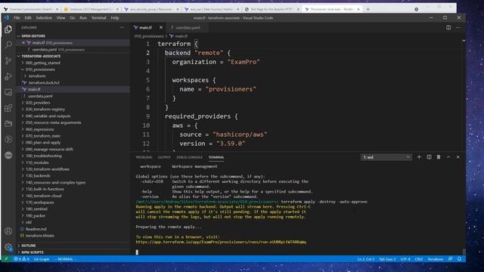Click the feedback icon in status bar
The image size is (484, 272).
(451, 259)
